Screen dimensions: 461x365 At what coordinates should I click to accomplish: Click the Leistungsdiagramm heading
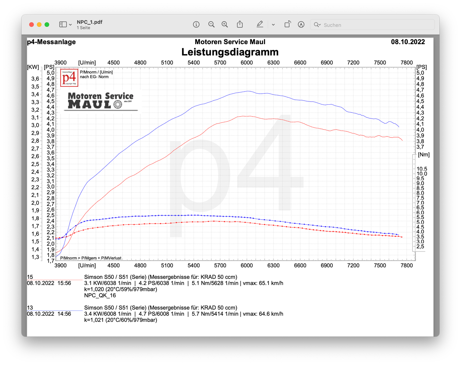230,52
